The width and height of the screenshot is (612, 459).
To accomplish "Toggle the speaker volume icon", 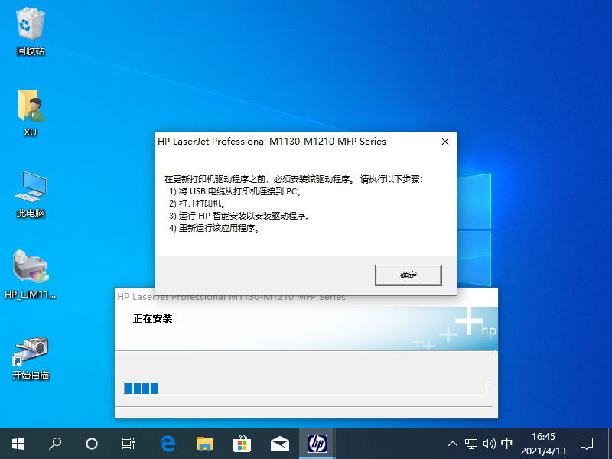I will [x=488, y=444].
